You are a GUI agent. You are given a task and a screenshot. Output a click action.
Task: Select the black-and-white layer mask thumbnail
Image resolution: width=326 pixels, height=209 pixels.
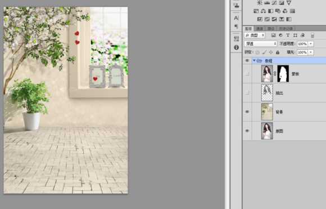point(283,74)
